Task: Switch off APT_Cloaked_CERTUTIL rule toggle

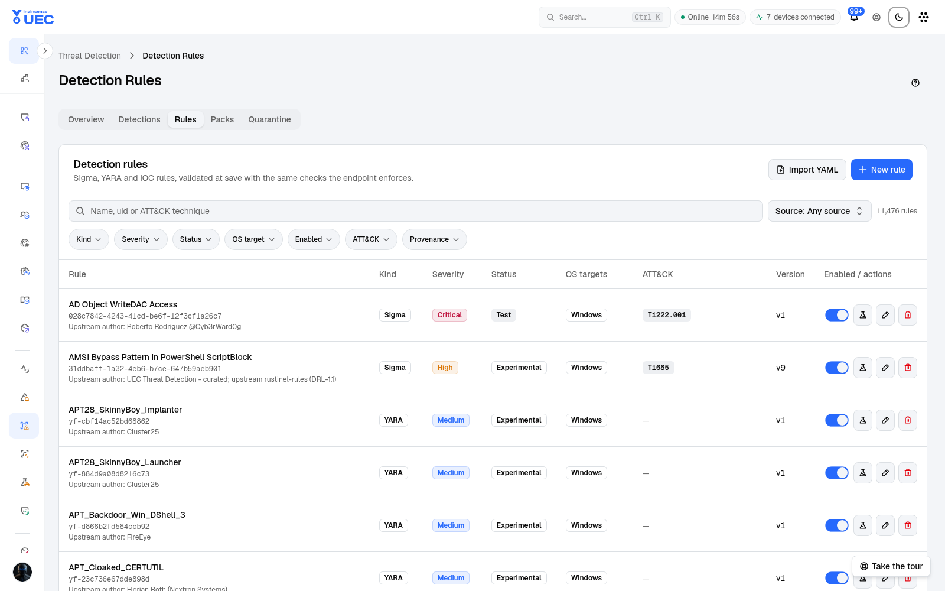Action: [x=837, y=578]
